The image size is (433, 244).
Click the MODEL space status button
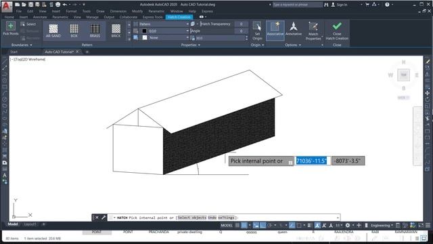pyautogui.click(x=227, y=226)
